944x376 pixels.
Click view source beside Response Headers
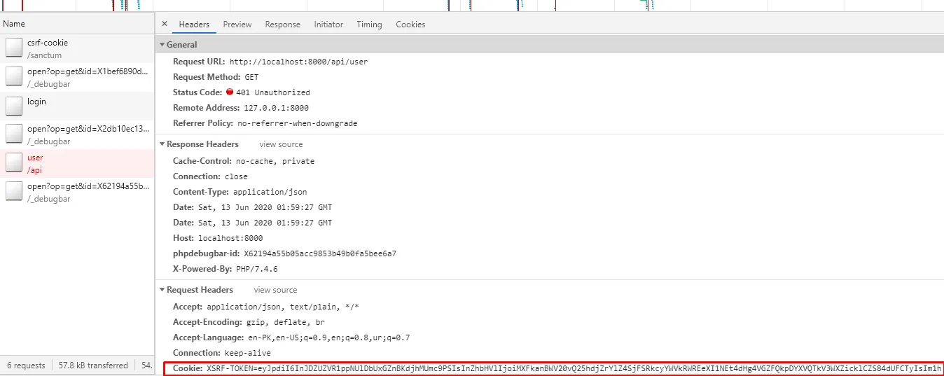[x=281, y=144]
